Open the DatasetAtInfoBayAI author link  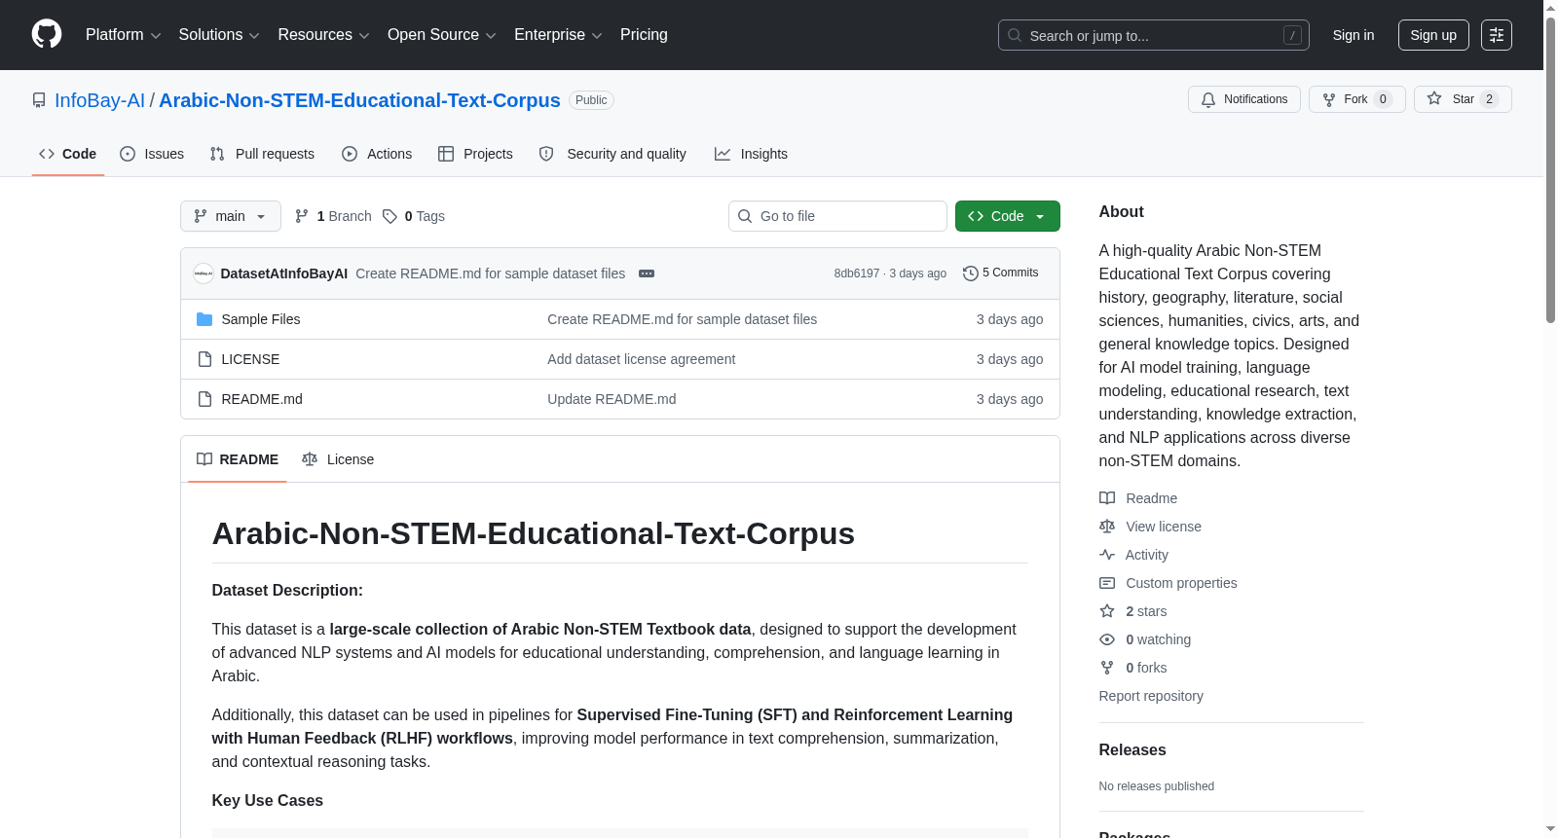[283, 273]
